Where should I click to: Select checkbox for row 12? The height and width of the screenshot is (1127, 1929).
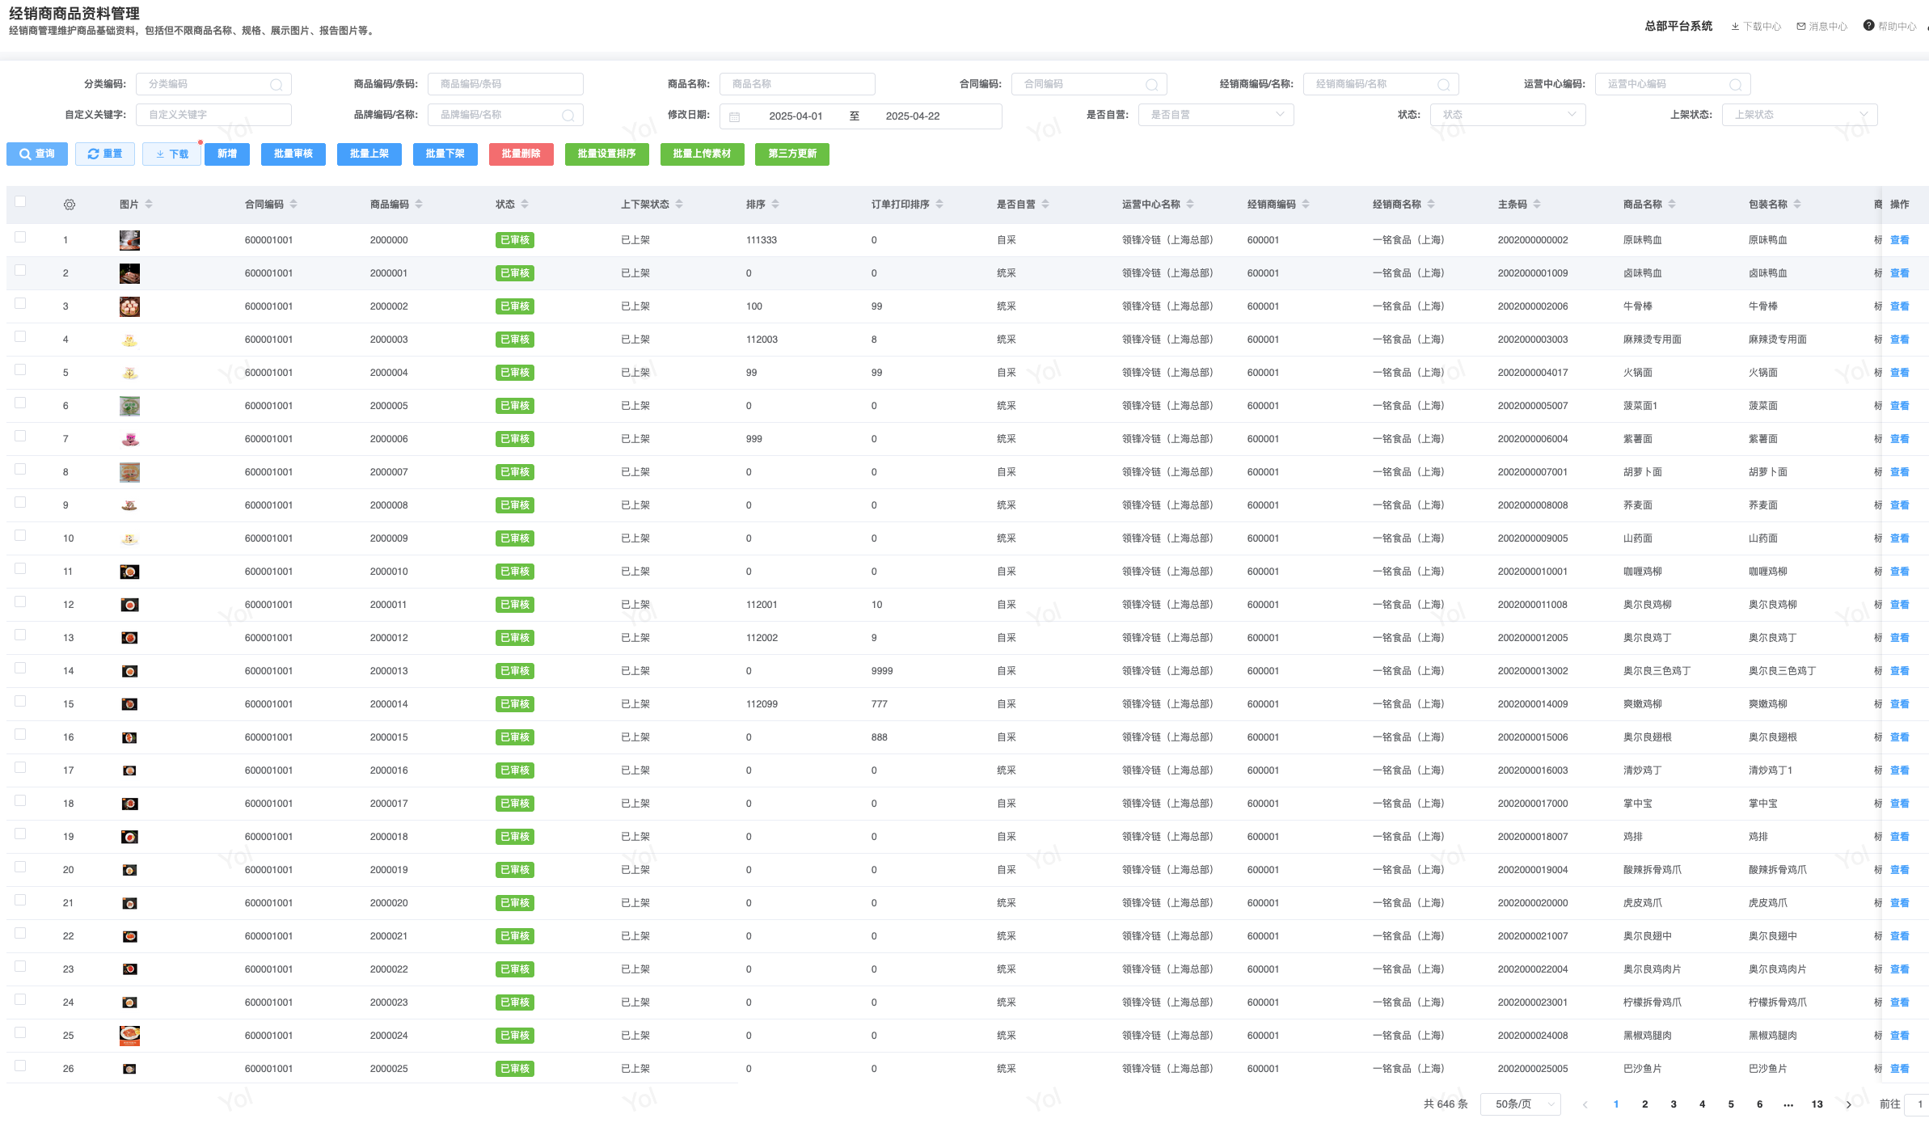pos(20,601)
